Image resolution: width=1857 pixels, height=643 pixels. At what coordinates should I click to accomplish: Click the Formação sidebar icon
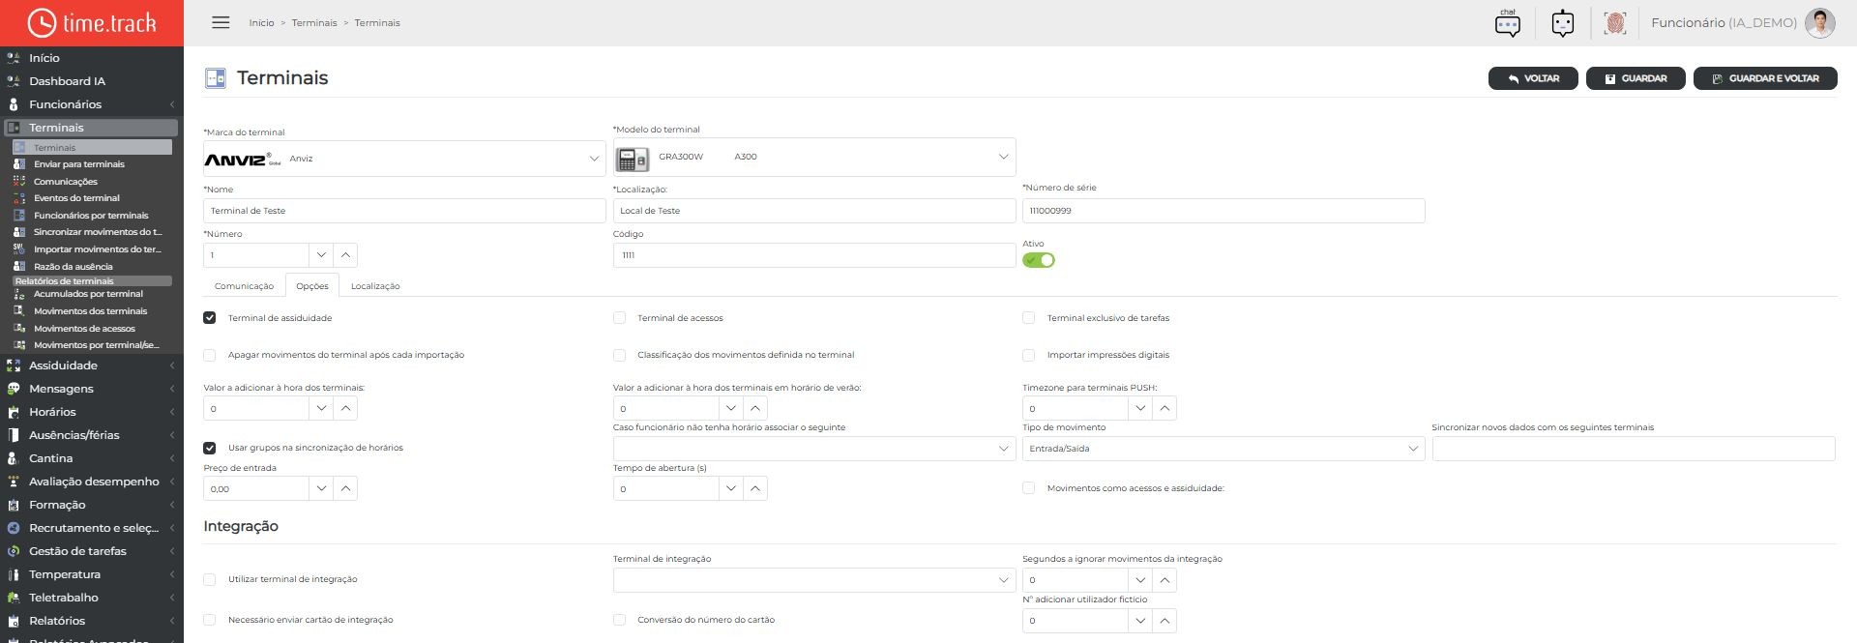14,505
